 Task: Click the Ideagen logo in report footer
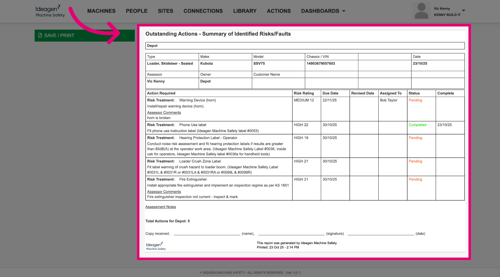(x=156, y=246)
